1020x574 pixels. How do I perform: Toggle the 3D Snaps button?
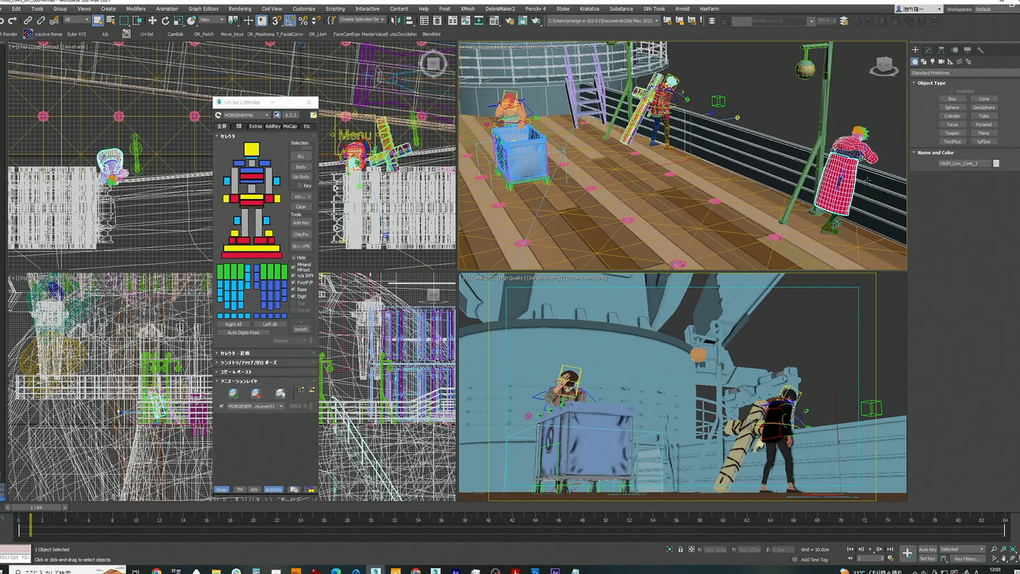(276, 20)
